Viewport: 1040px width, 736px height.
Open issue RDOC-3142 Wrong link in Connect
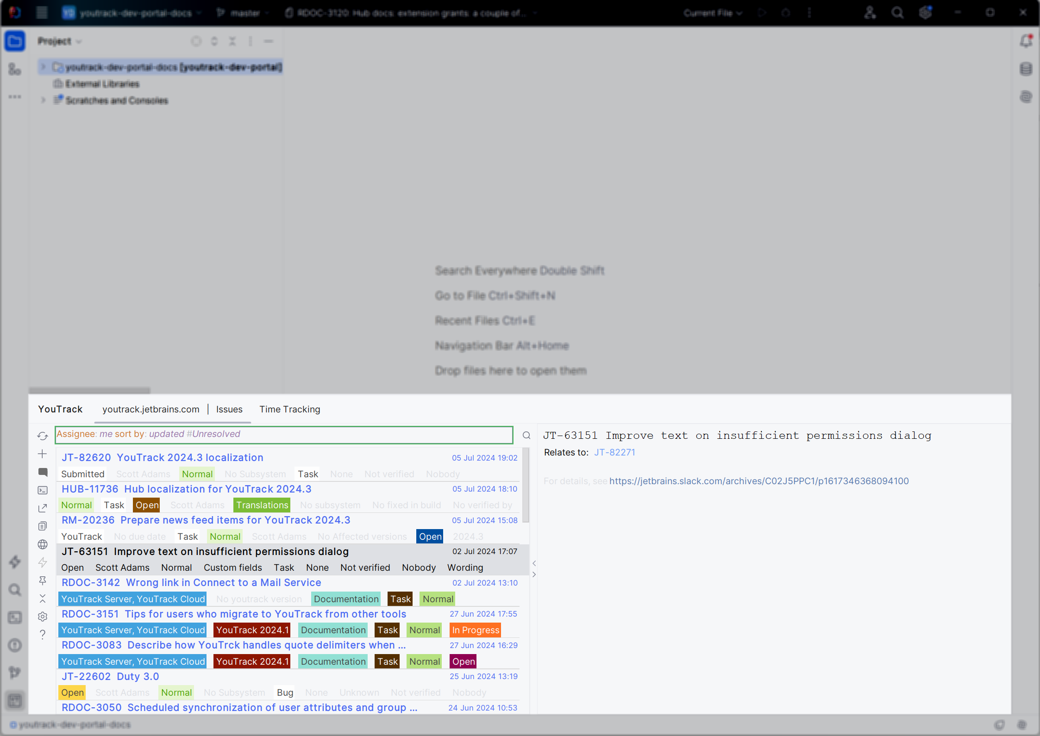pos(191,582)
